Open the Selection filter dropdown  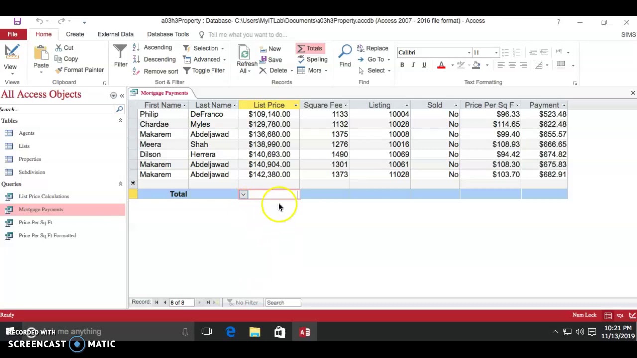click(x=204, y=48)
